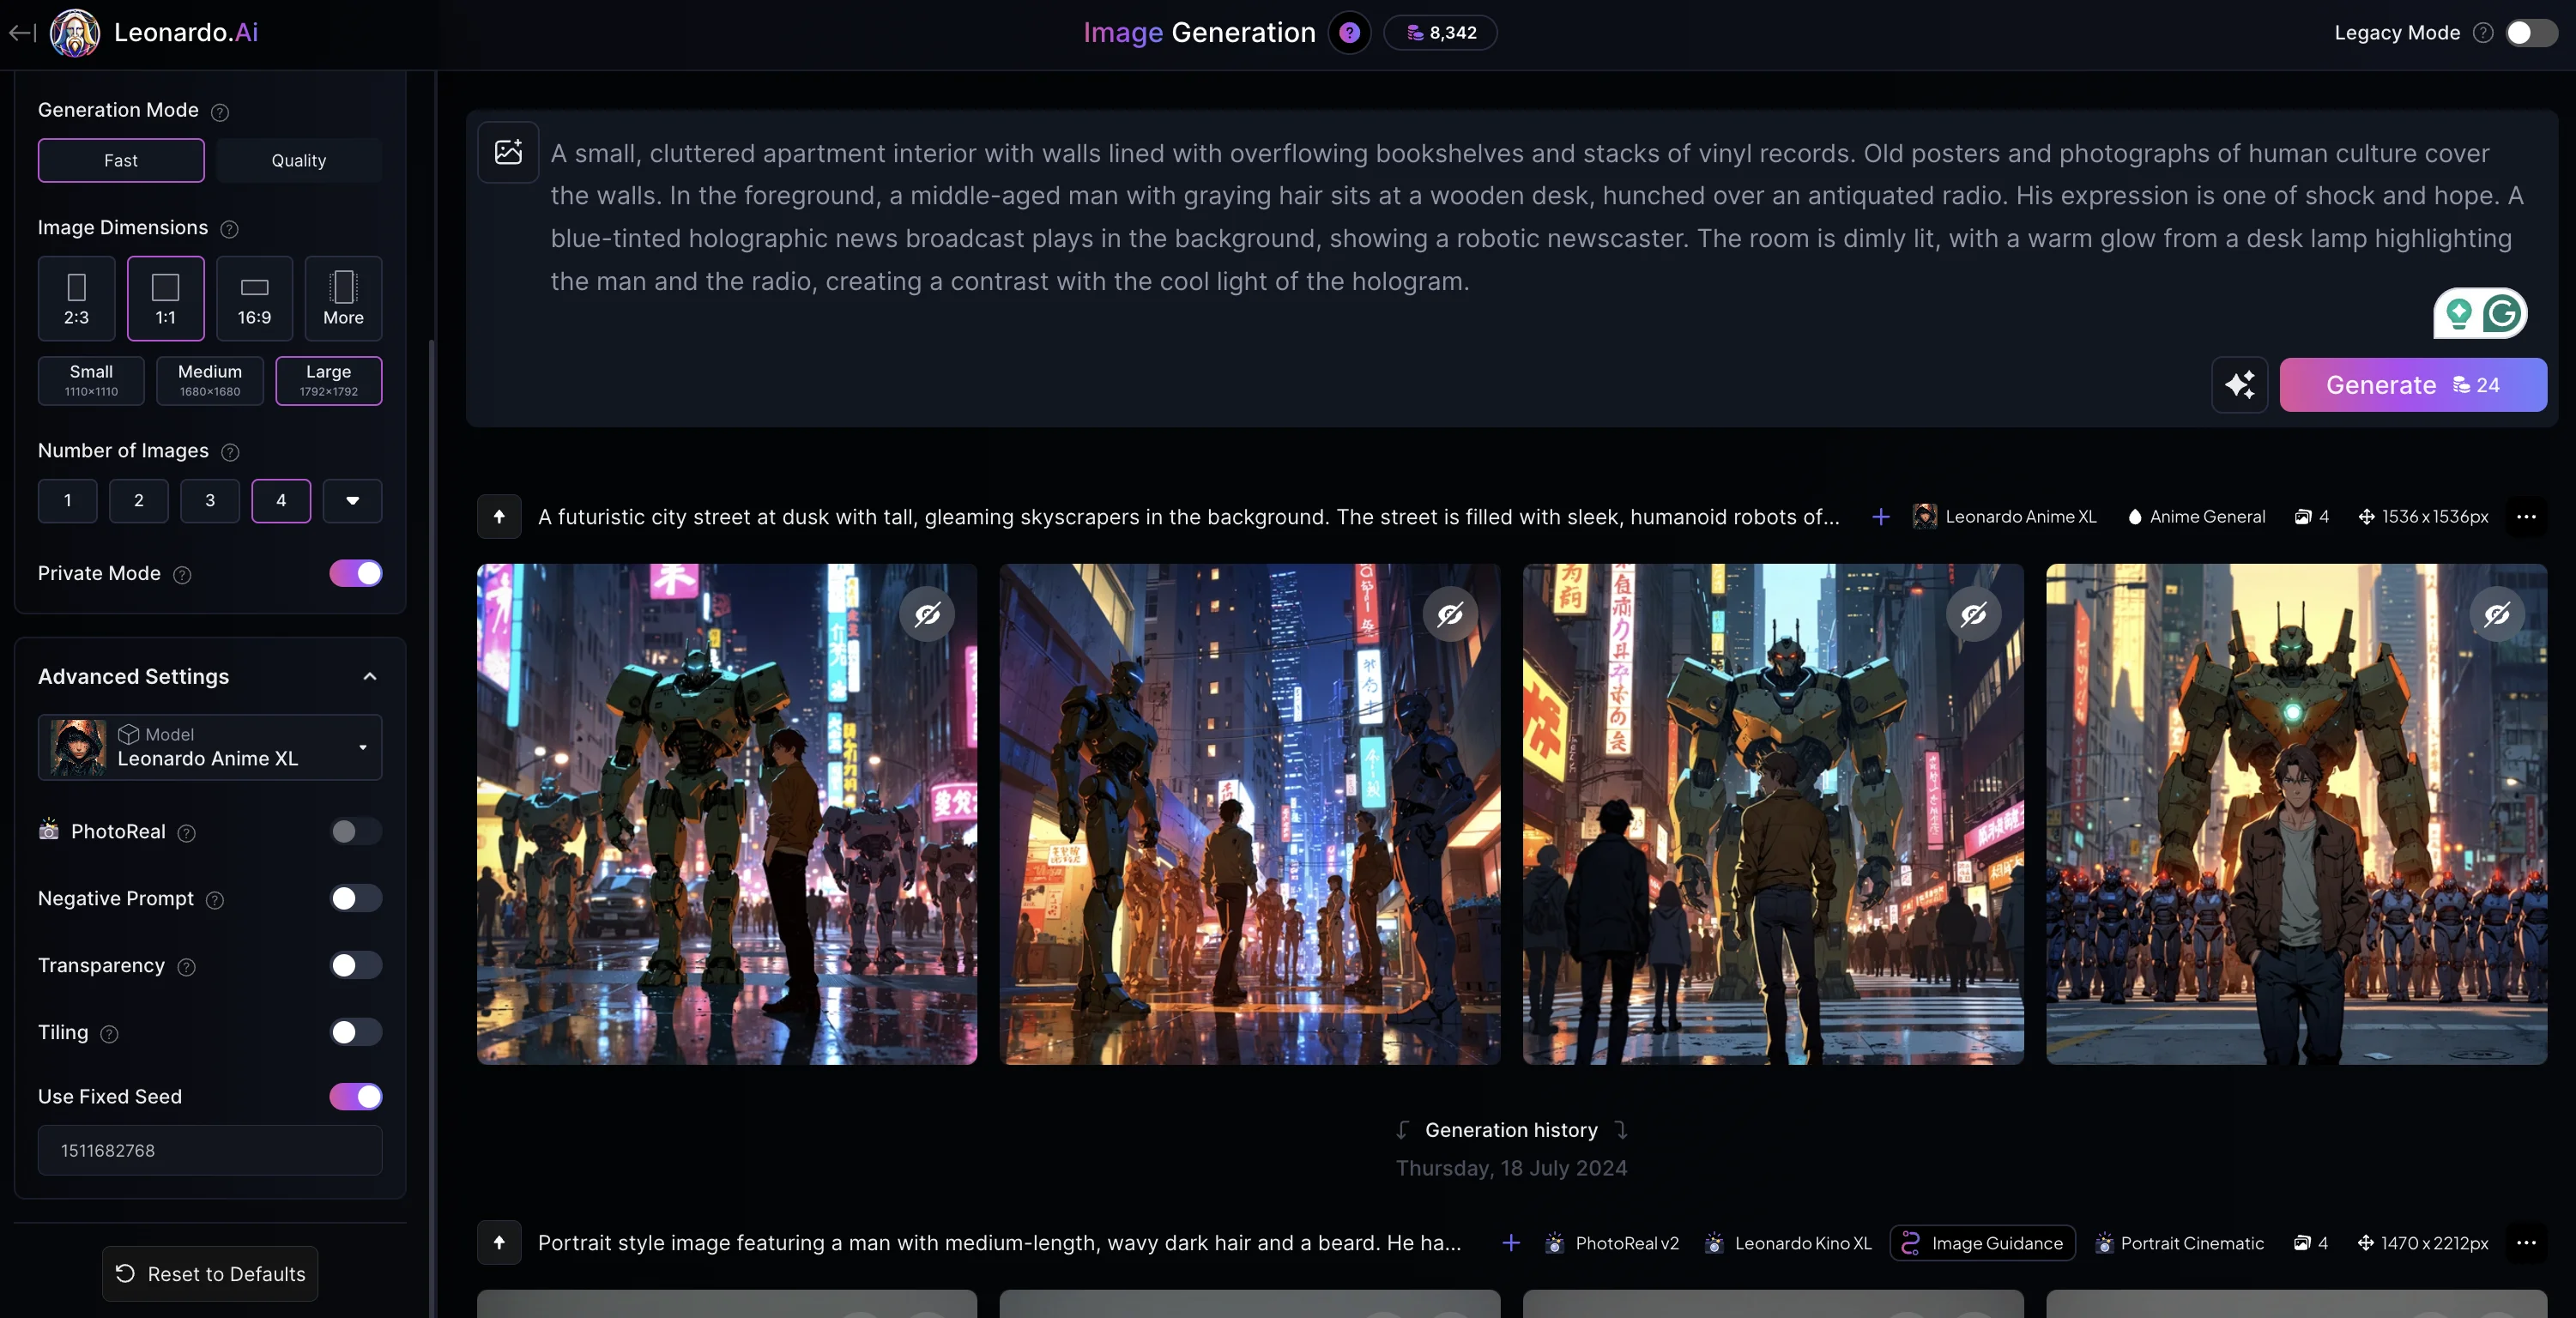This screenshot has height=1318, width=2576.
Task: Click the add image icon in prompt box
Action: pos(508,152)
